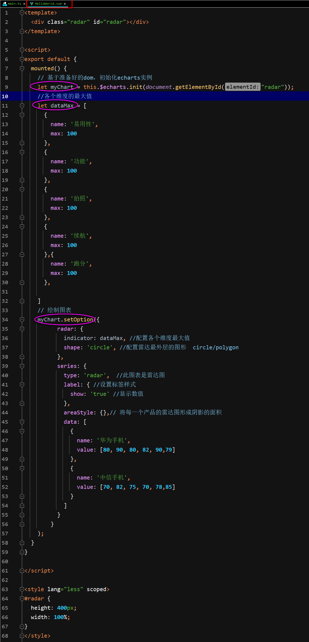The height and width of the screenshot is (642, 309).
Task: Click the TypeScript file icon on main.ts tab
Action: click(x=4, y=4)
